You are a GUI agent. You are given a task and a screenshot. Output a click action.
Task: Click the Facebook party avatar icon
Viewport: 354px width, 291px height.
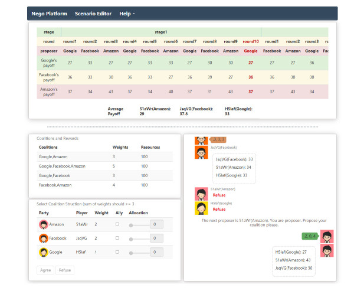[43, 238]
